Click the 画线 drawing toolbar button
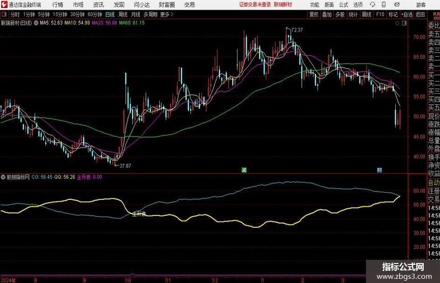 (x=366, y=14)
